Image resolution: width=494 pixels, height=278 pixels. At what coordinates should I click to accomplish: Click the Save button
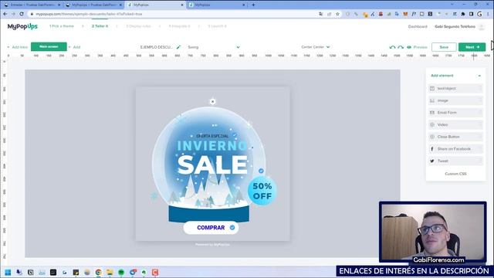444,47
